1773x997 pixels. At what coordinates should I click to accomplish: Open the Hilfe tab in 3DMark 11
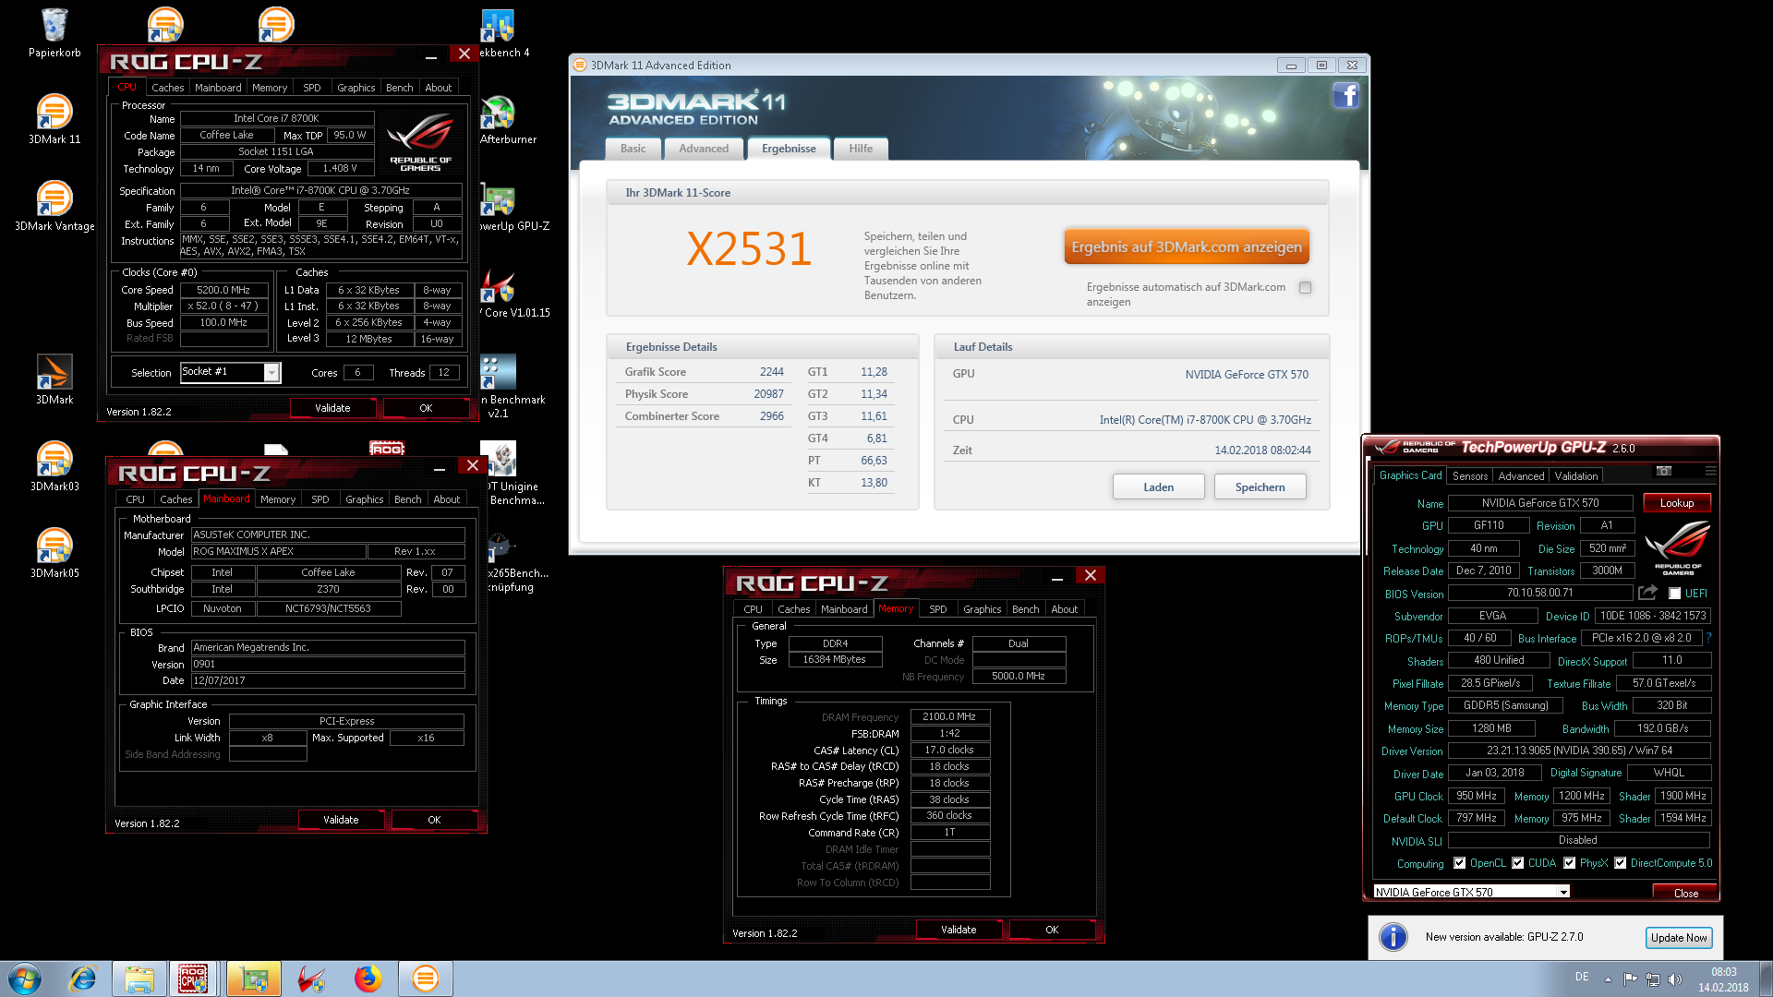click(x=861, y=149)
